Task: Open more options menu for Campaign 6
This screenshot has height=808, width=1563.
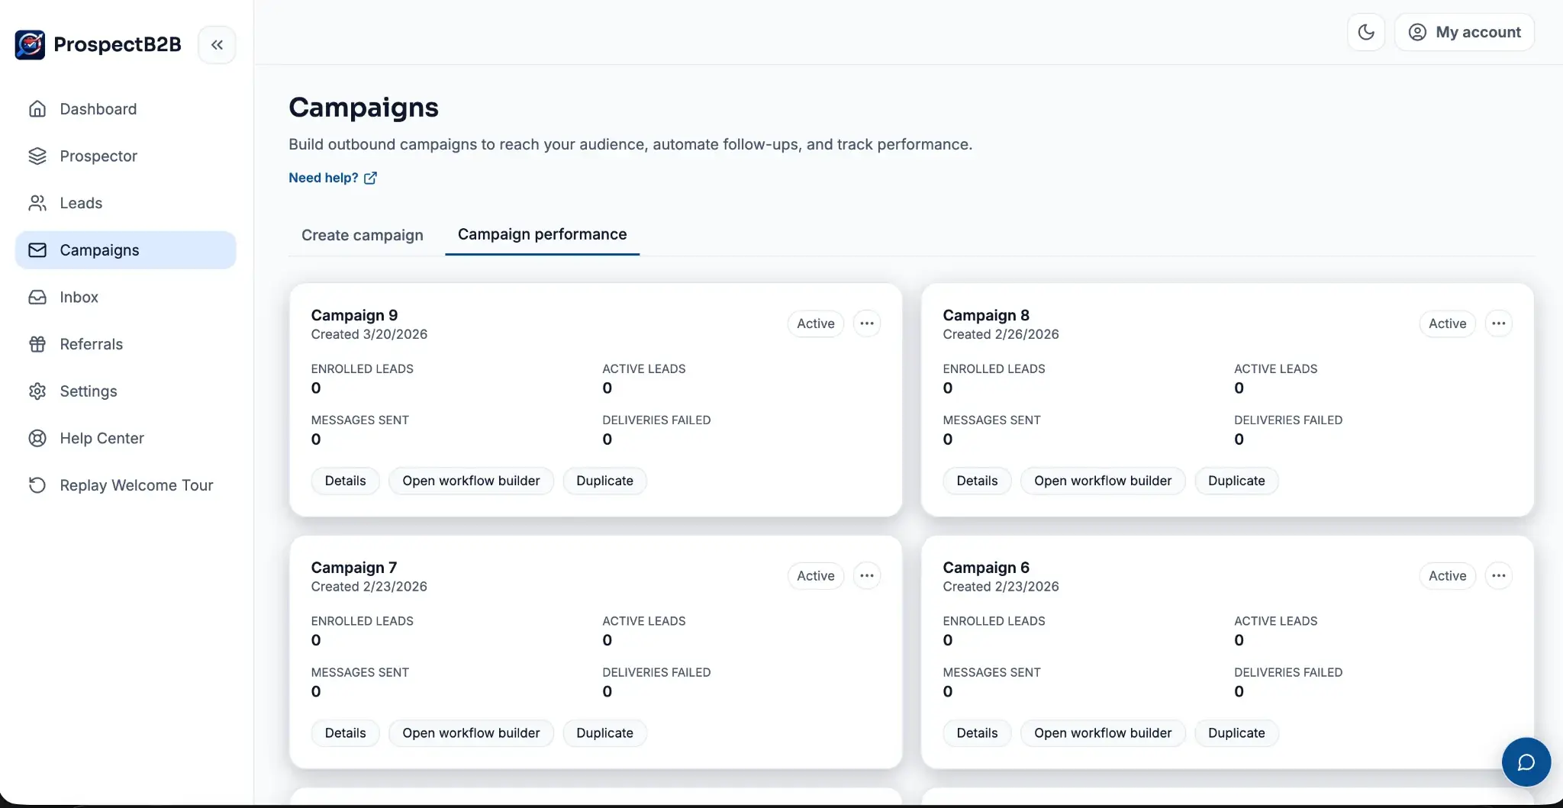Action: point(1499,576)
